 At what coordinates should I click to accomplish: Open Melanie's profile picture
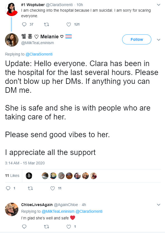tap(12, 40)
